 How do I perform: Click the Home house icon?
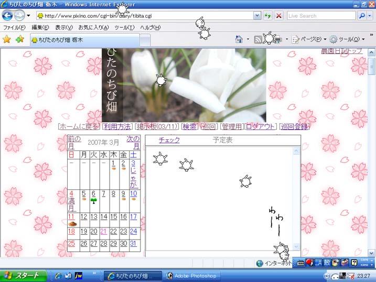point(239,39)
